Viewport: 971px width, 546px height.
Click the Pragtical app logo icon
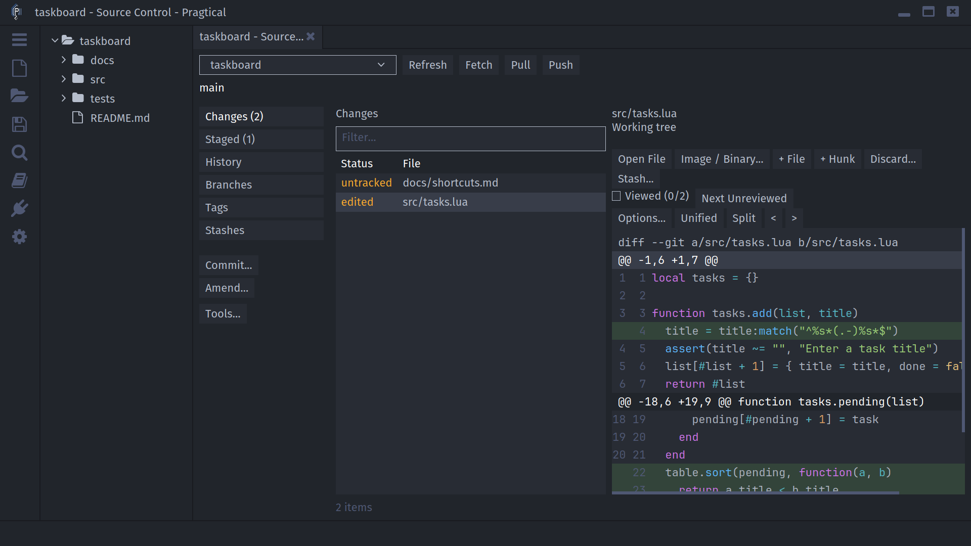[17, 12]
